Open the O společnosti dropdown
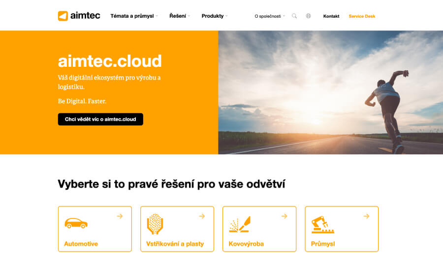 tap(269, 16)
